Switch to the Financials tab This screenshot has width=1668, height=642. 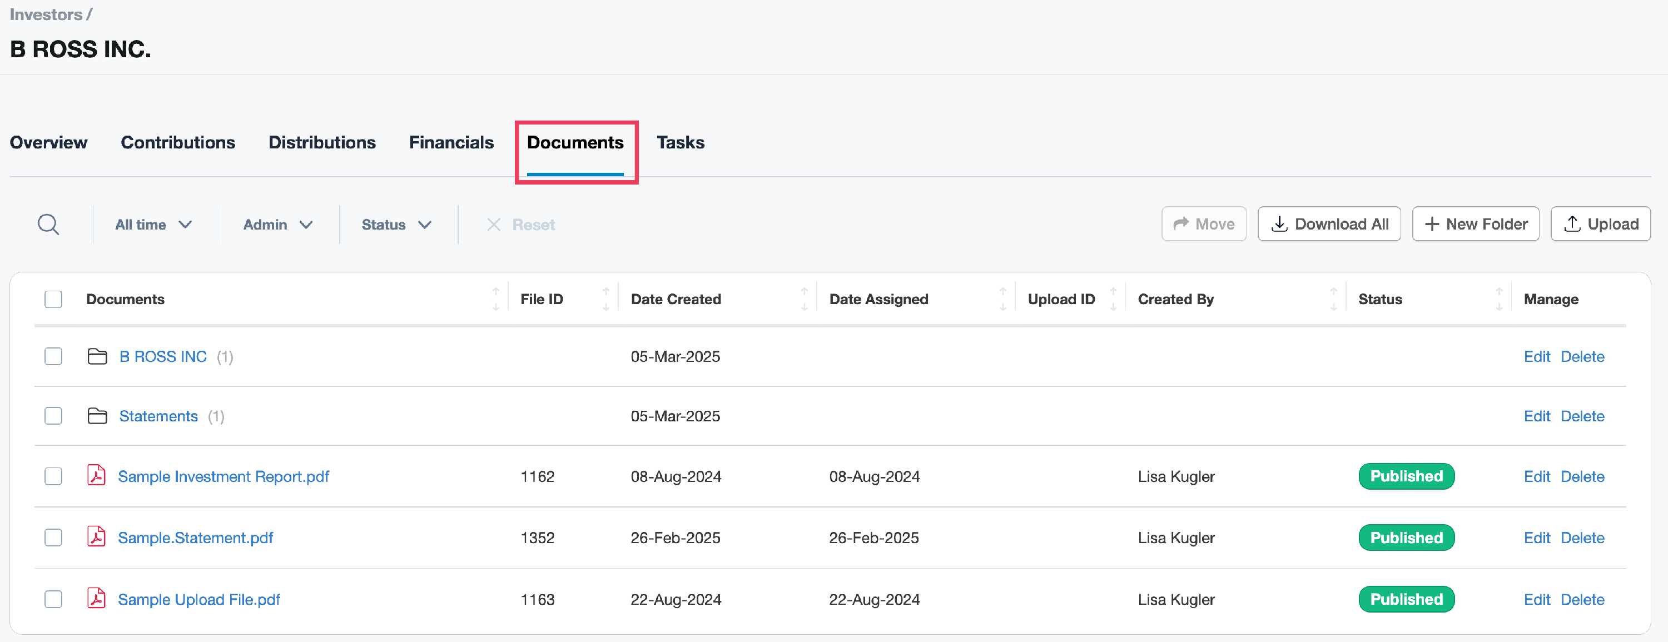click(x=451, y=142)
